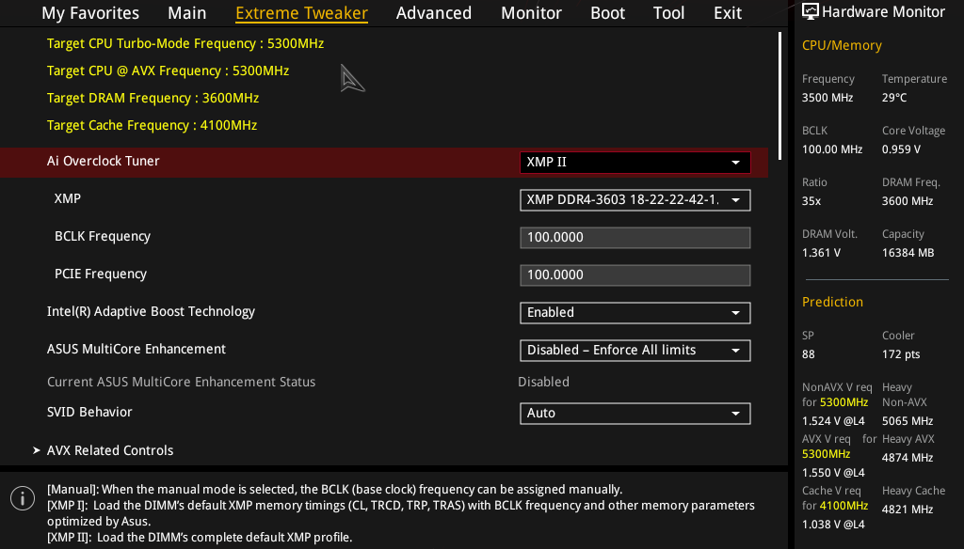The height and width of the screenshot is (549, 964).
Task: Click the 4821 MHz Heavy Cache value
Action: (908, 510)
